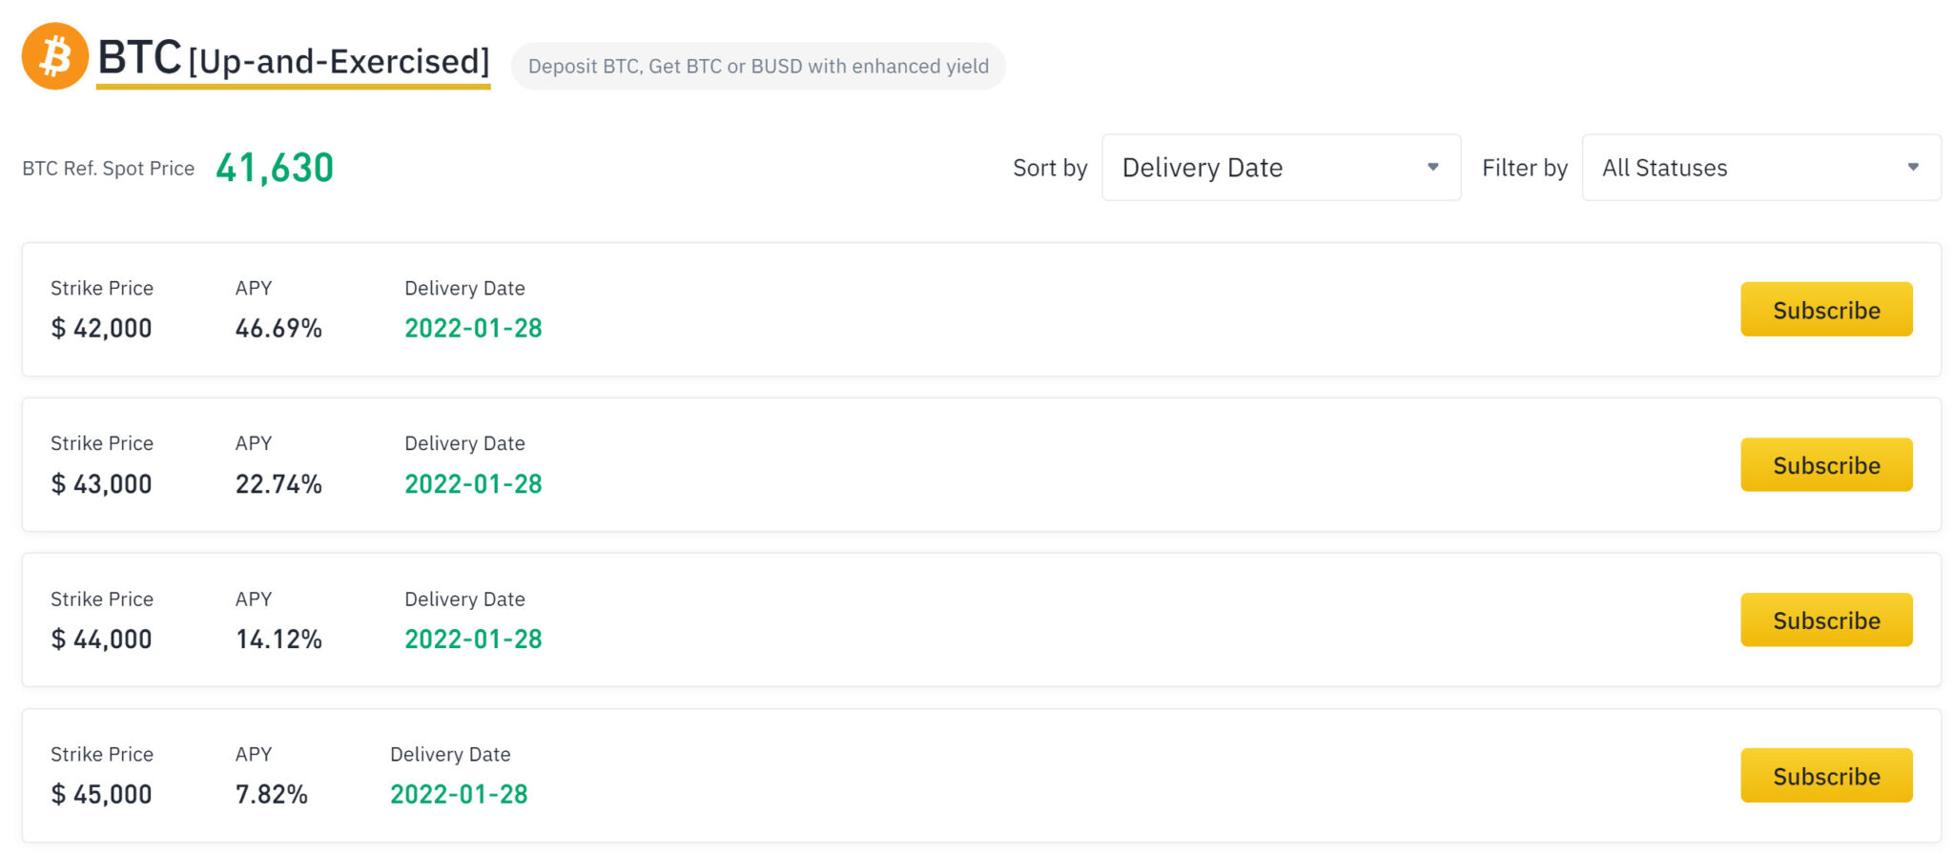The height and width of the screenshot is (854, 1953).
Task: Open the Sort by Delivery Date dropdown
Action: point(1281,168)
